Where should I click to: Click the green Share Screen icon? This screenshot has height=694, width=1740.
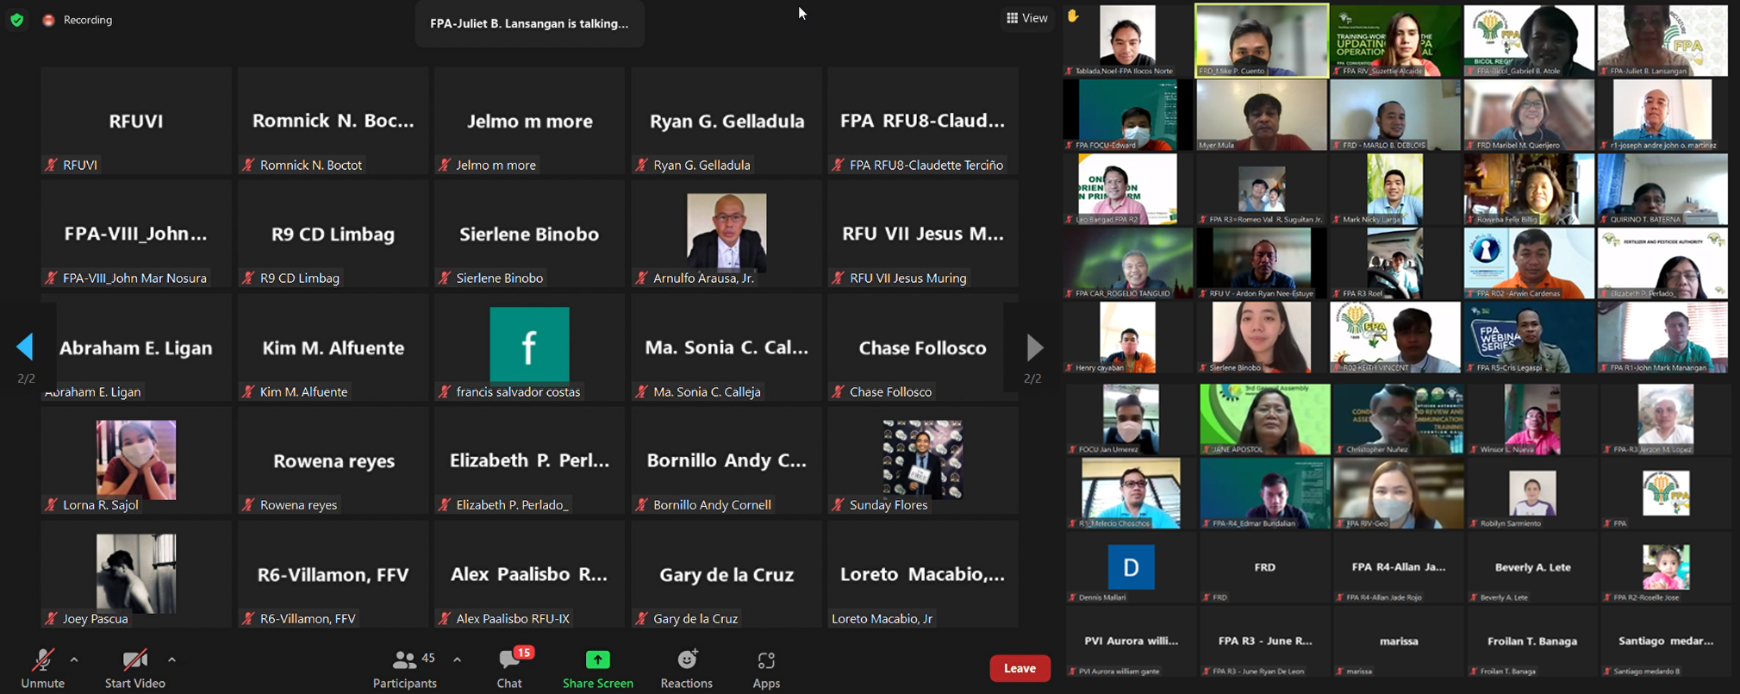[x=597, y=660]
